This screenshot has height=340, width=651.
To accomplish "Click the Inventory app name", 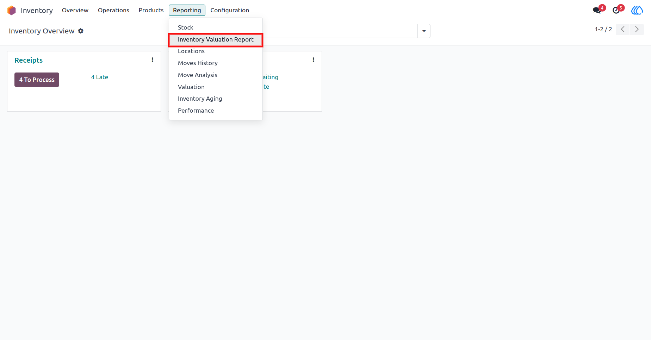I will [x=37, y=11].
